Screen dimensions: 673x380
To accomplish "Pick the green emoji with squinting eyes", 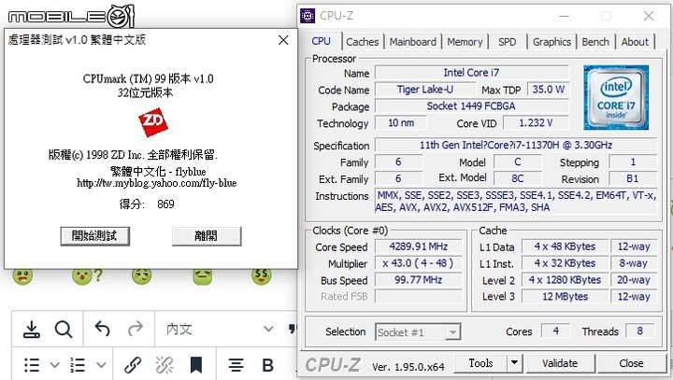I will 142,276.
